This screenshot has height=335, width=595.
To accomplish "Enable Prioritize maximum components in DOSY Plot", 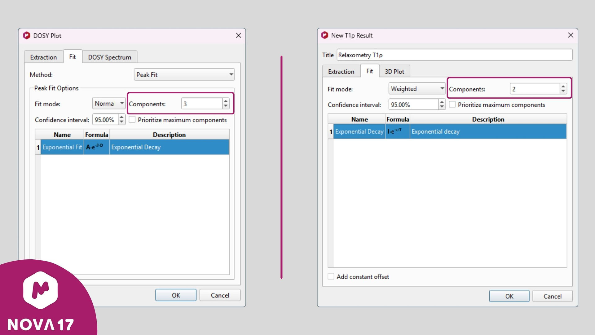I will pyautogui.click(x=132, y=120).
